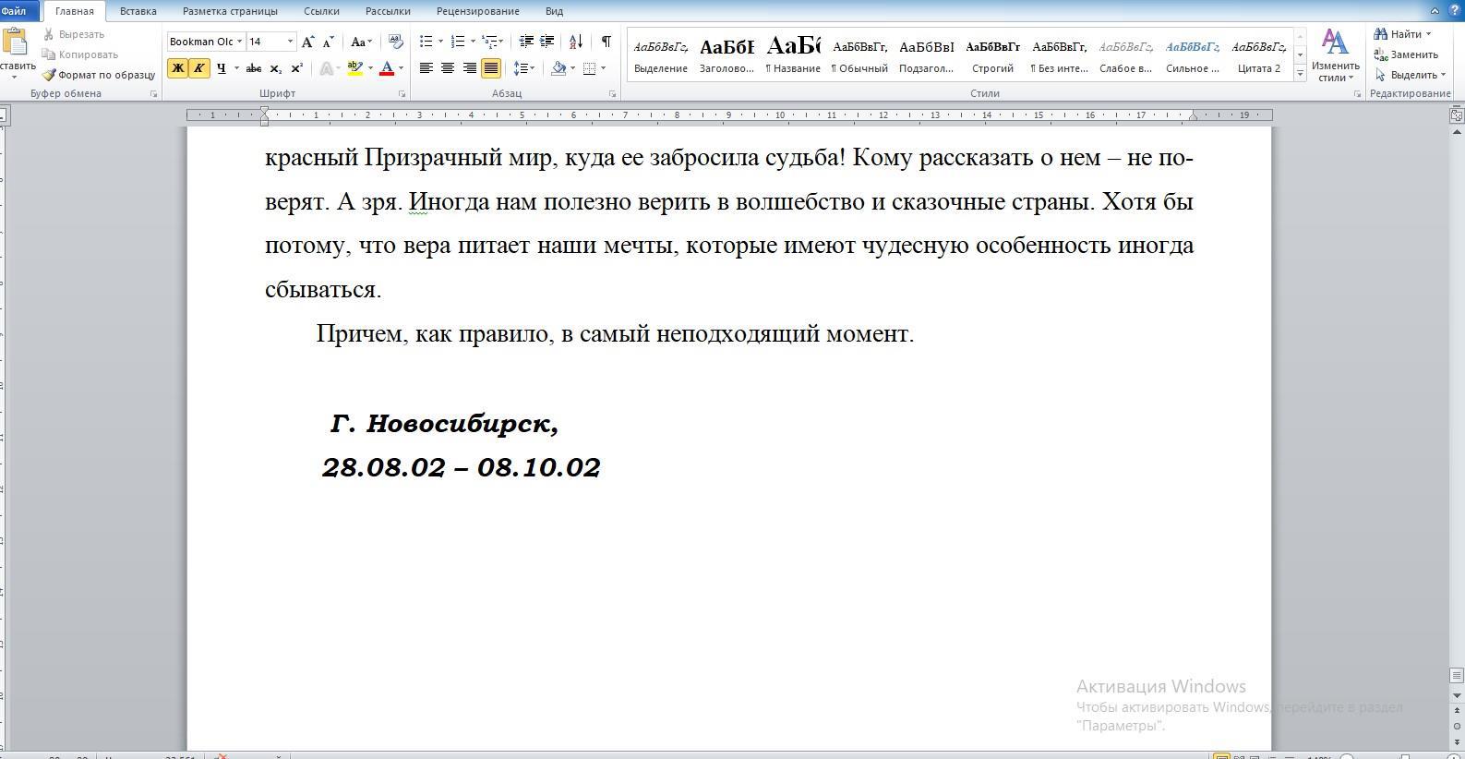Open the font size dropdown

coord(290,42)
